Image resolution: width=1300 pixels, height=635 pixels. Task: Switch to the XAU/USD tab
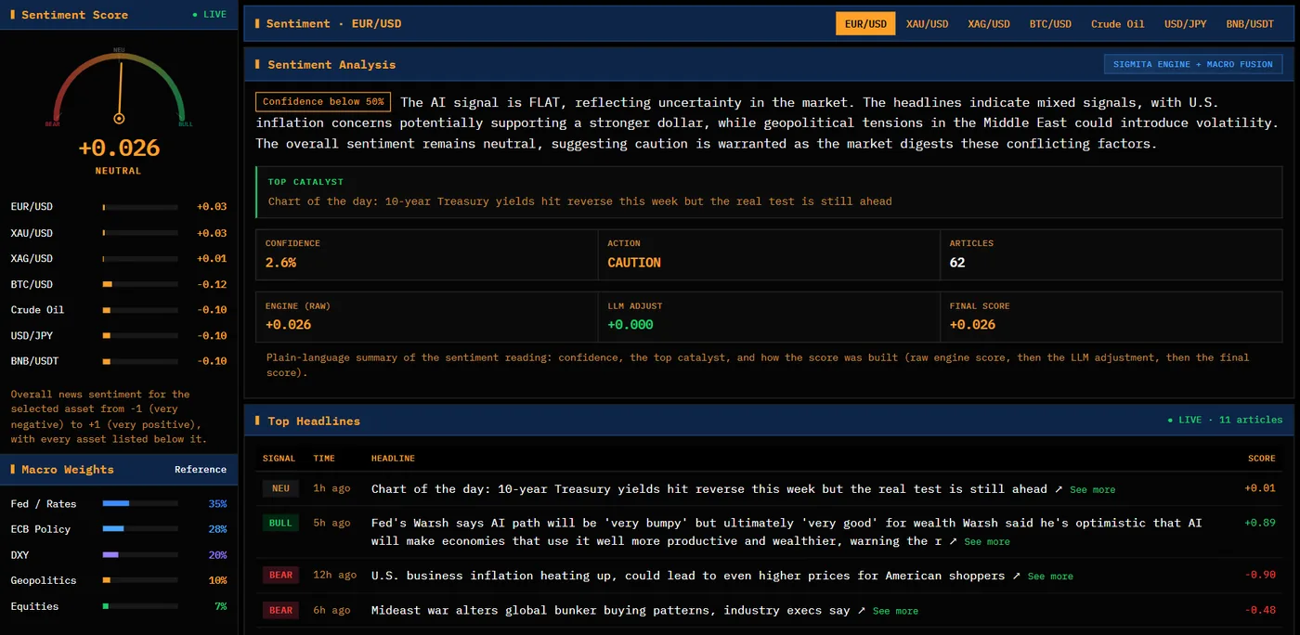tap(927, 24)
